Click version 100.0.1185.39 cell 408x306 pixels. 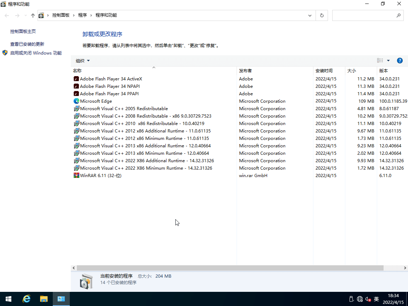393,101
